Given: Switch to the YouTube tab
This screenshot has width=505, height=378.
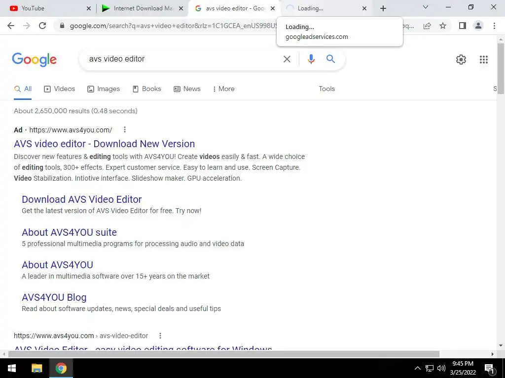Looking at the screenshot, I should point(47,8).
